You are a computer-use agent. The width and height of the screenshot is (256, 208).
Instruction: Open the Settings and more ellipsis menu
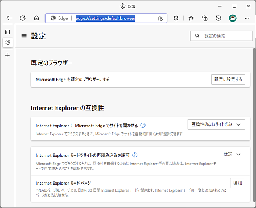click(x=247, y=18)
